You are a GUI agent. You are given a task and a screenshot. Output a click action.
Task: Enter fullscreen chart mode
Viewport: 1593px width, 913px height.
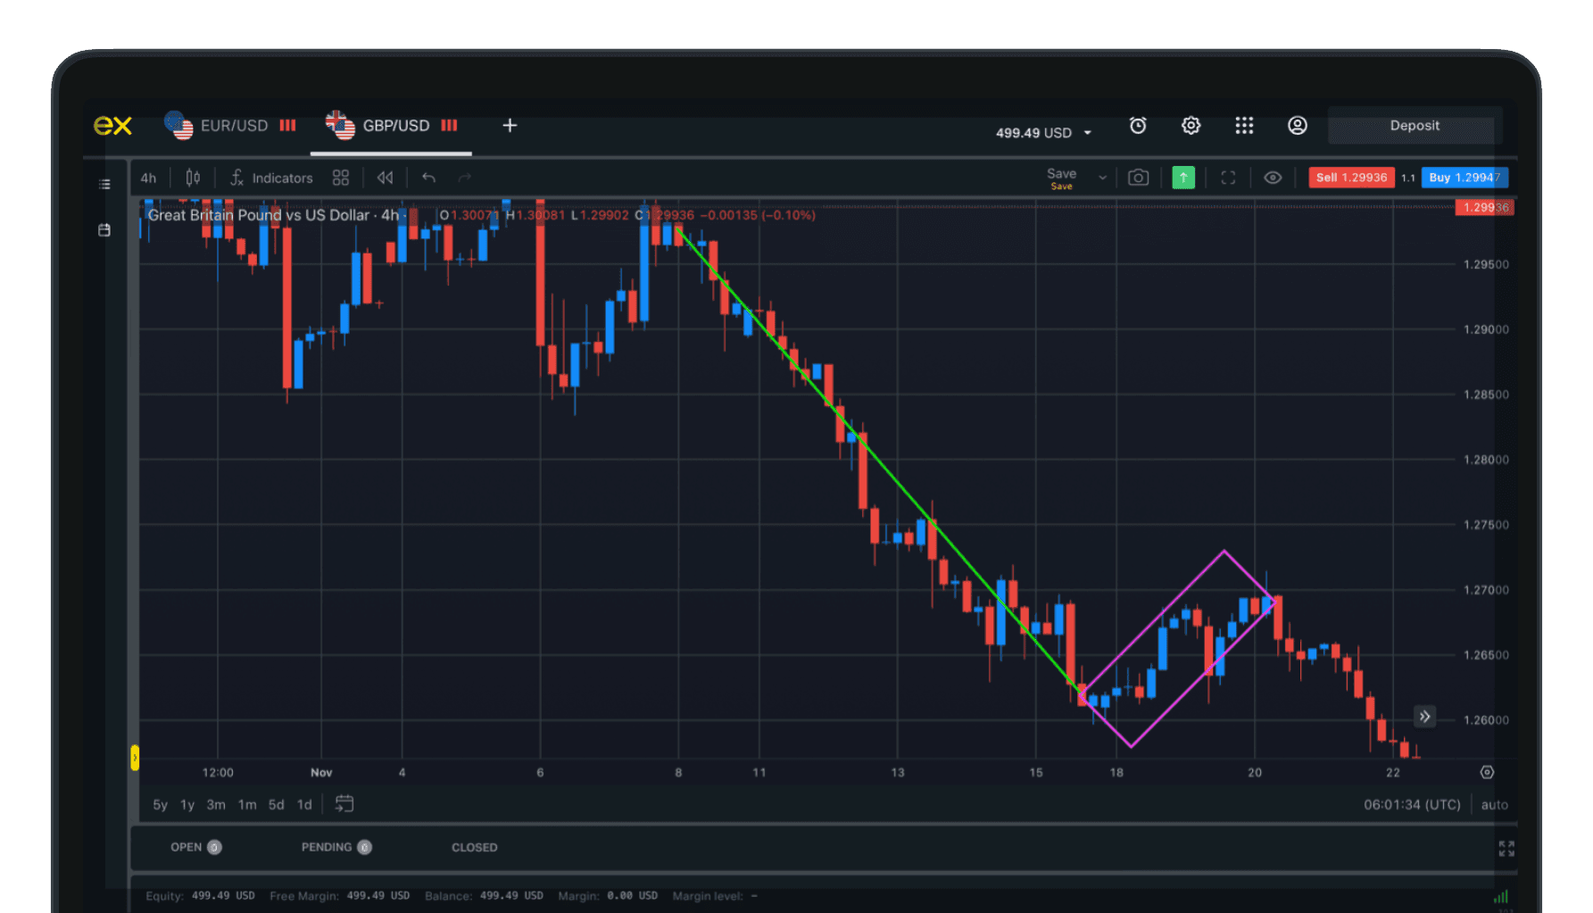click(1228, 178)
